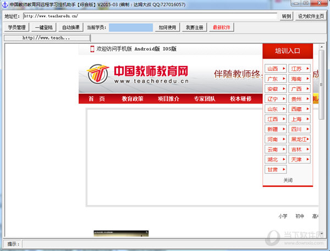Choose 新疆 province entry
This screenshot has height=251, width=330.
(276, 129)
